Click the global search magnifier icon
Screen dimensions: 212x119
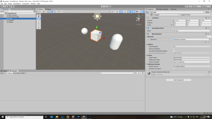pyautogui.click(x=191, y=6)
